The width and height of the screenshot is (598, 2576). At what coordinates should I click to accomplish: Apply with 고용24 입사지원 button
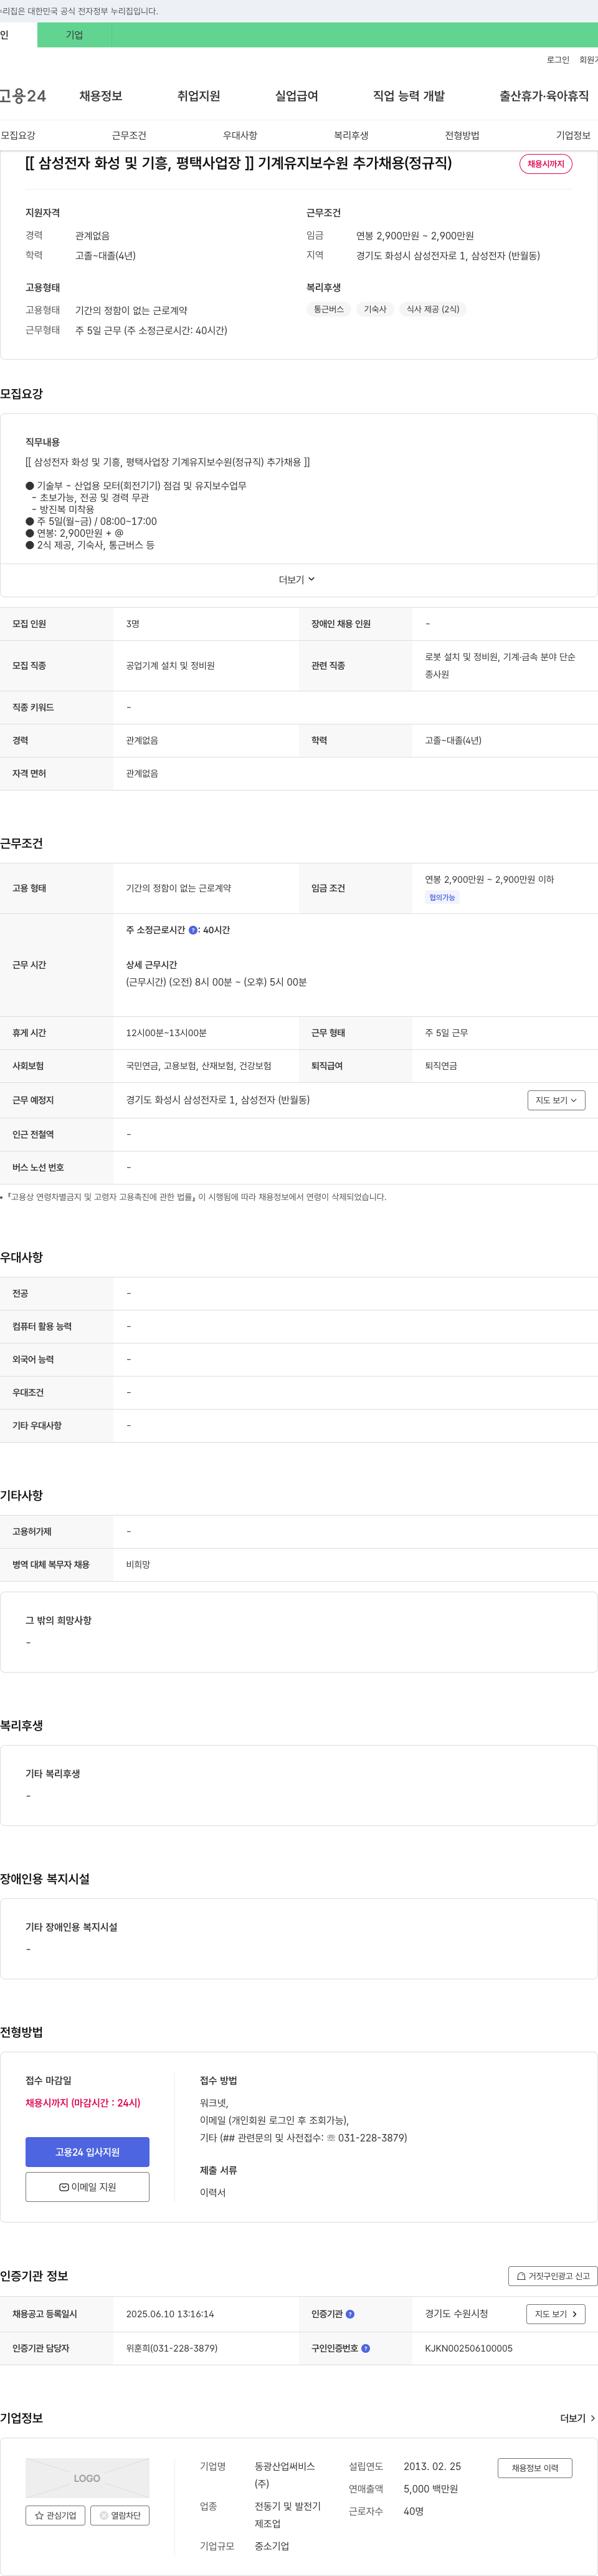click(87, 2152)
